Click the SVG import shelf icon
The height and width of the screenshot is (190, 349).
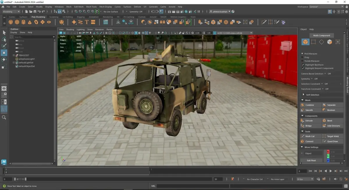[x=93, y=22]
